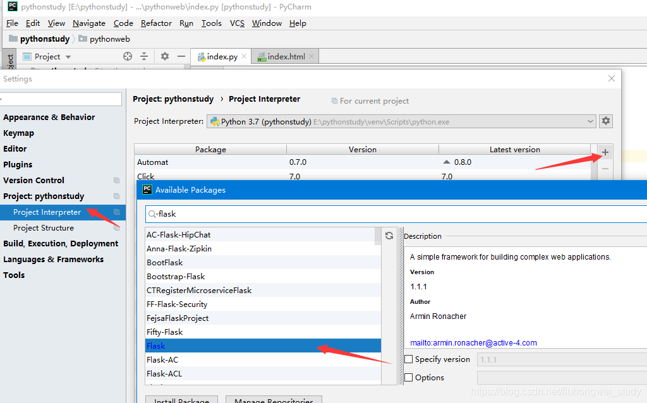Image resolution: width=647 pixels, height=403 pixels.
Task: Select Keymap in settings list
Action: [18, 133]
